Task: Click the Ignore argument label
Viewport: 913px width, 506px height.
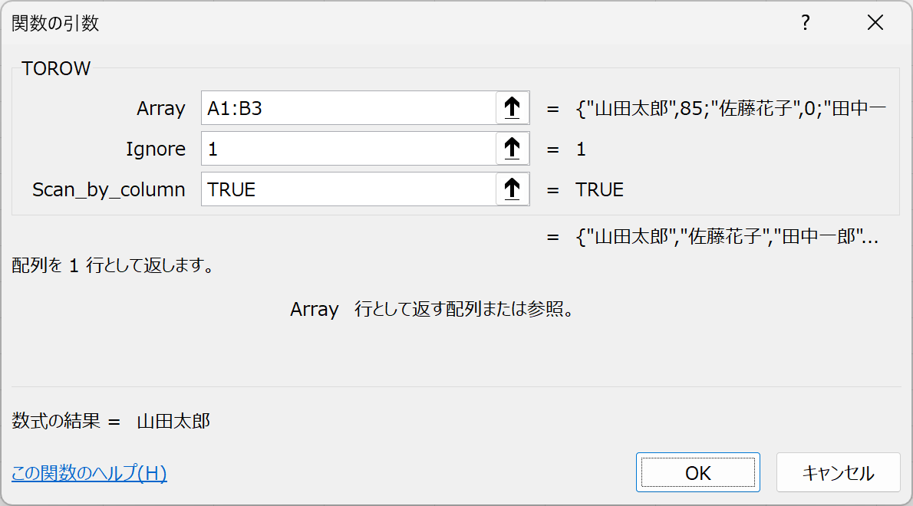Action: 156,149
